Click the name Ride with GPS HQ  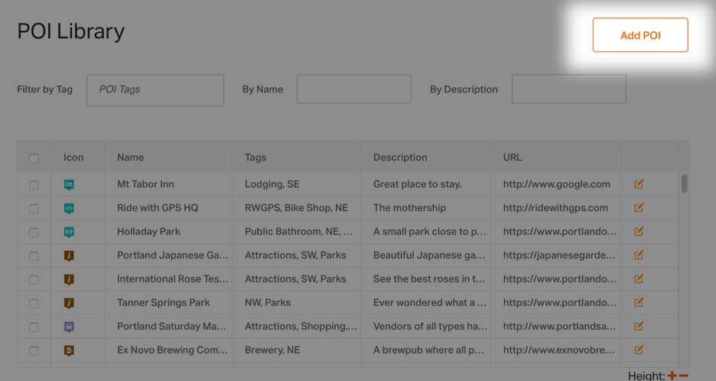(158, 208)
